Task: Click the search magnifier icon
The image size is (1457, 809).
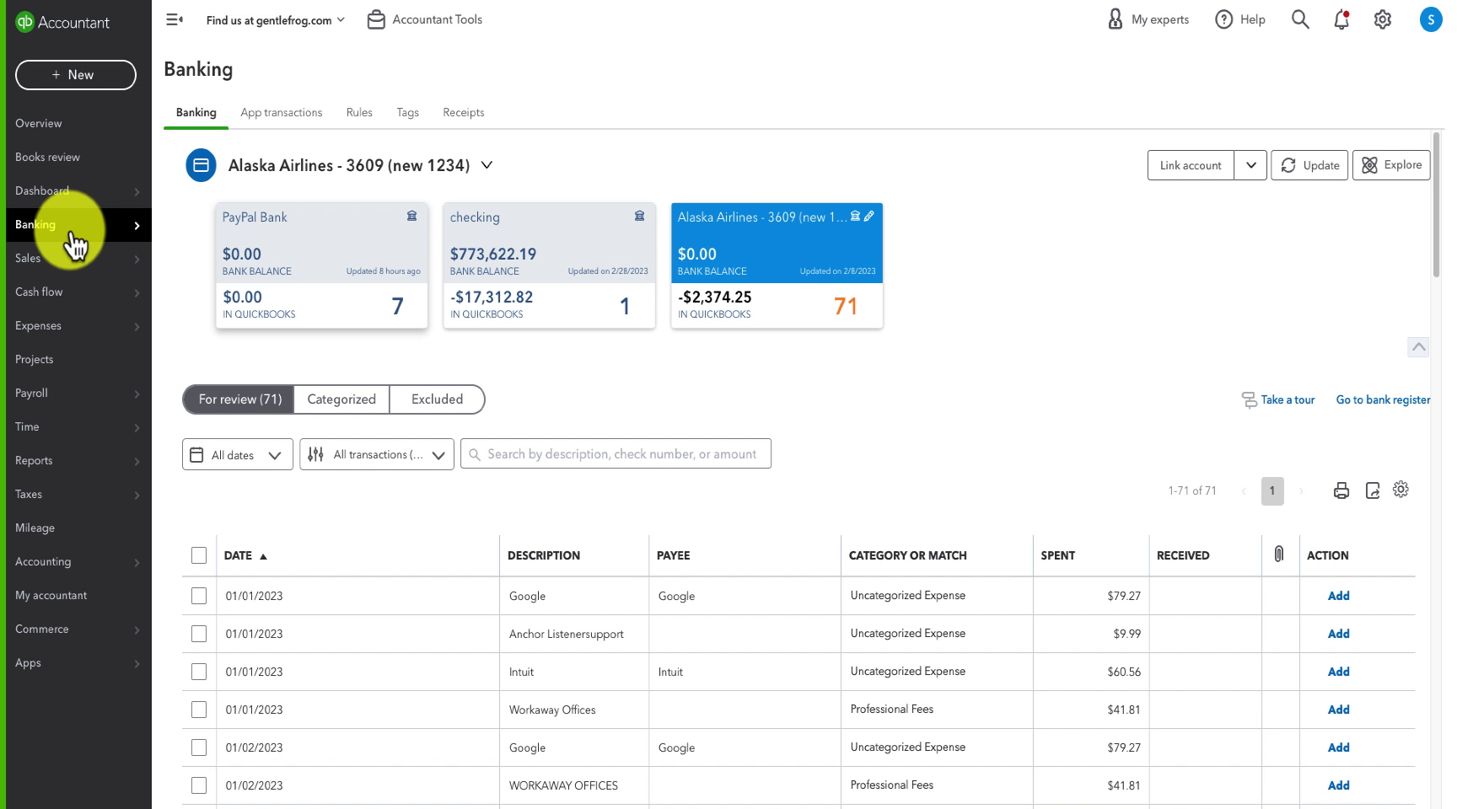Action: tap(1300, 19)
